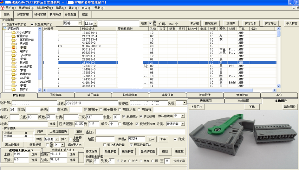Screen dimensions: 299x170
Task: Click the 快绘护套 button
Action: (x=179, y=161)
